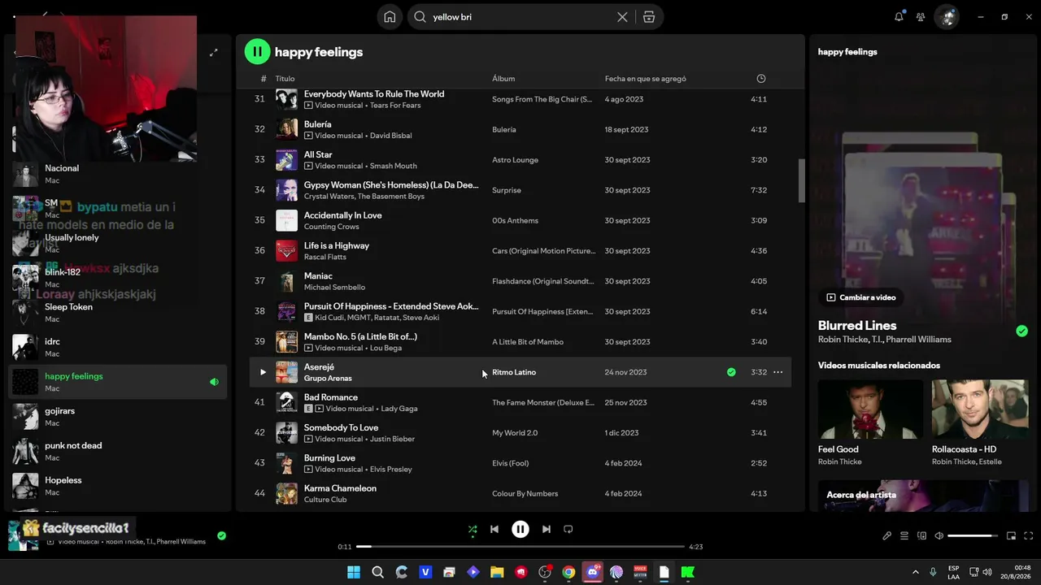Open the punk not dead playlist

pos(118,452)
